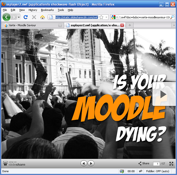Click the greyed-out Forward arrow button
The height and width of the screenshot is (175, 177).
[14, 17]
